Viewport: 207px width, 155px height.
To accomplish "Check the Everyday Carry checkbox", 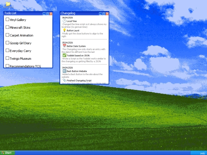I will pos(7,51).
